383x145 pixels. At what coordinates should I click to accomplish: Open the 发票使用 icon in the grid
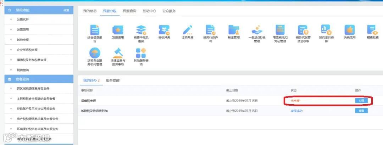(118, 30)
